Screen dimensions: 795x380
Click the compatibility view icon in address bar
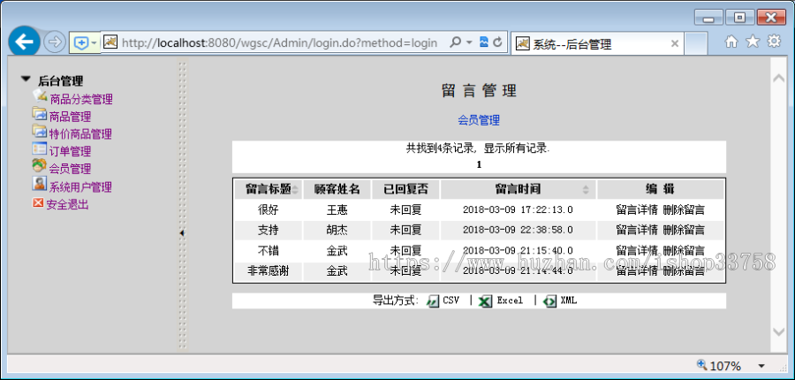[x=484, y=42]
